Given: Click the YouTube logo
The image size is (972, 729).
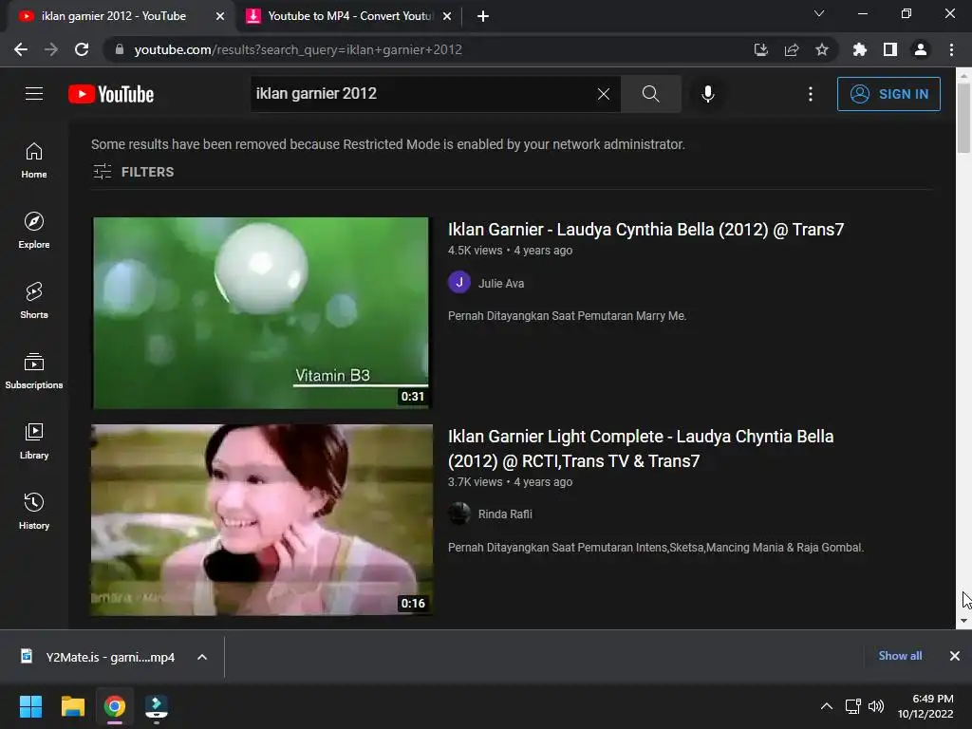Looking at the screenshot, I should pyautogui.click(x=111, y=94).
